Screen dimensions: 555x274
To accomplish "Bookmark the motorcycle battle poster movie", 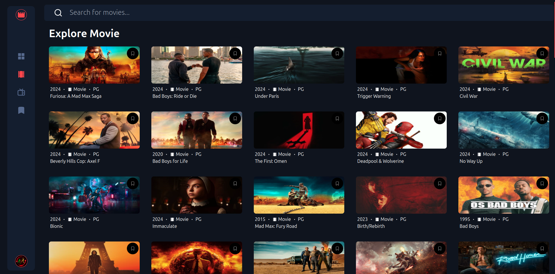I will (x=440, y=248).
